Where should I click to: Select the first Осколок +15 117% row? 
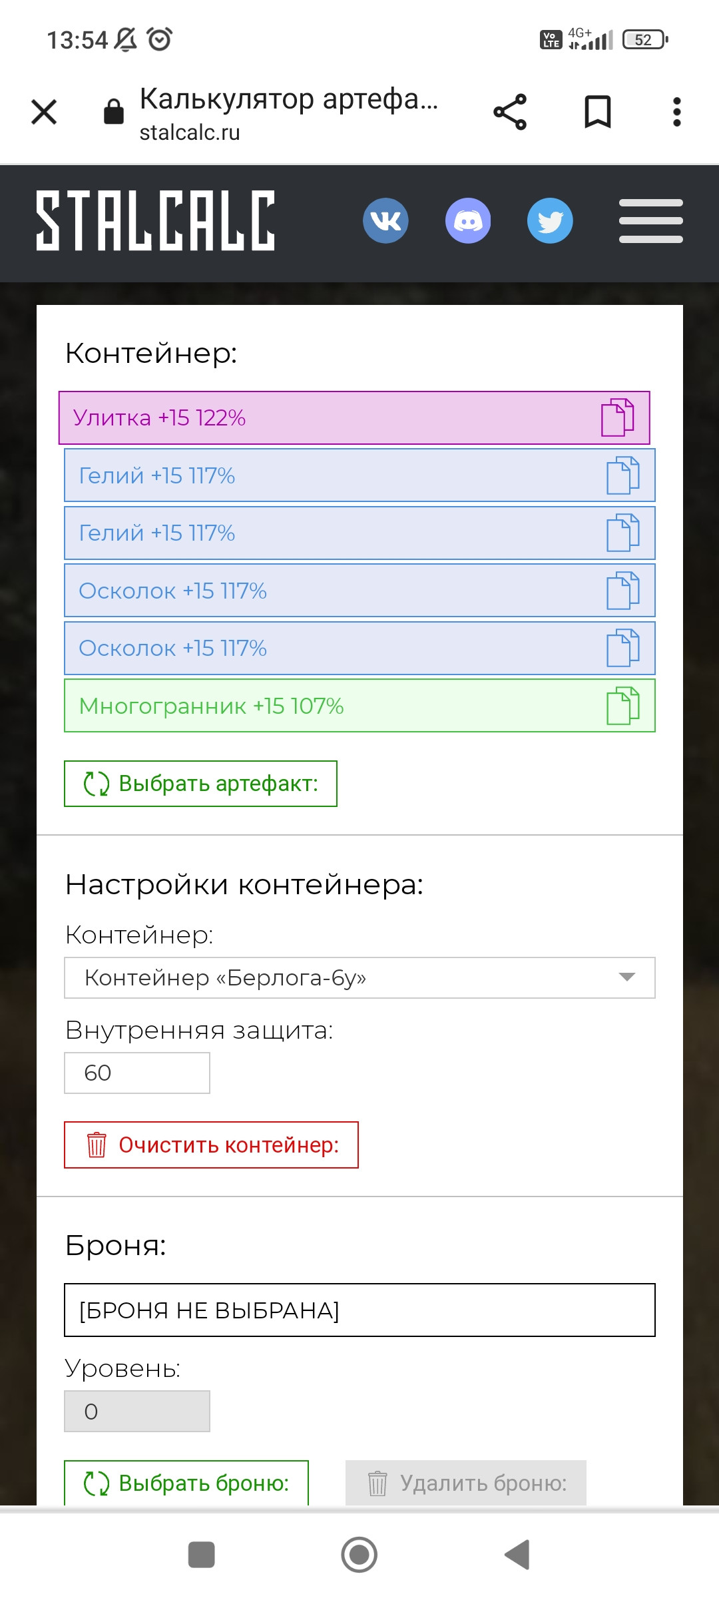[x=359, y=591]
